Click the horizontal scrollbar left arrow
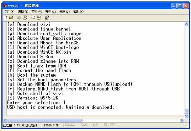This screenshot has height=131, width=191. (x=5, y=120)
